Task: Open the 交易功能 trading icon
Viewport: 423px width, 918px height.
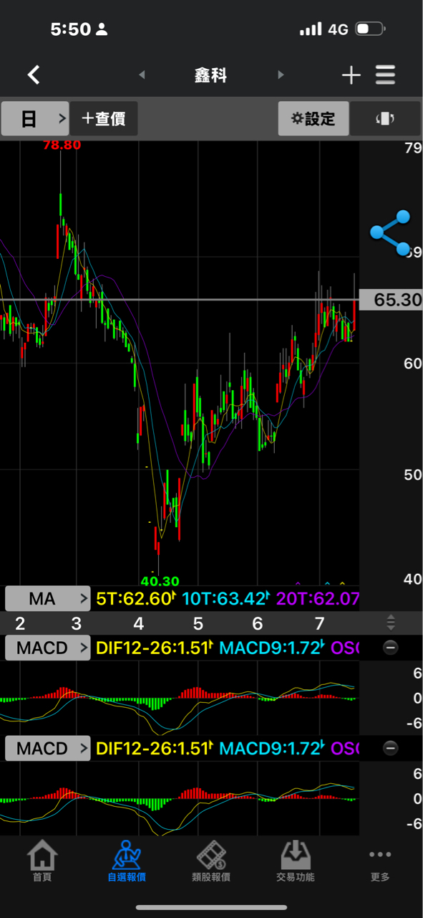Action: (296, 861)
